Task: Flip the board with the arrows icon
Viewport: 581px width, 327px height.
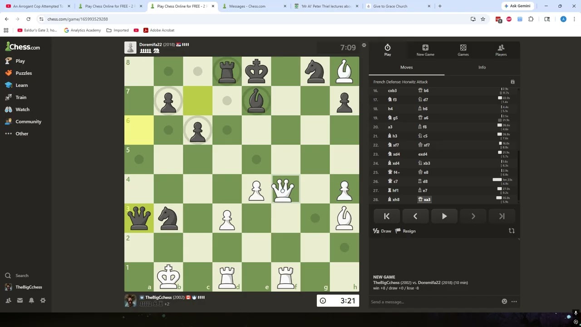Action: pos(512,231)
